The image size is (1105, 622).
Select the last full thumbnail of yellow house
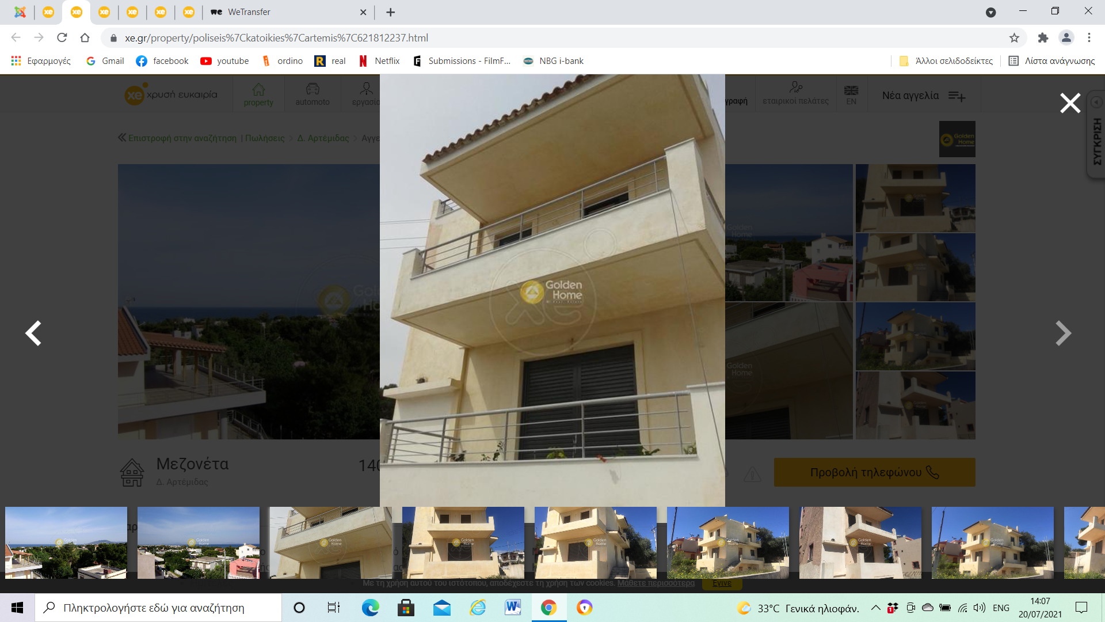point(992,543)
